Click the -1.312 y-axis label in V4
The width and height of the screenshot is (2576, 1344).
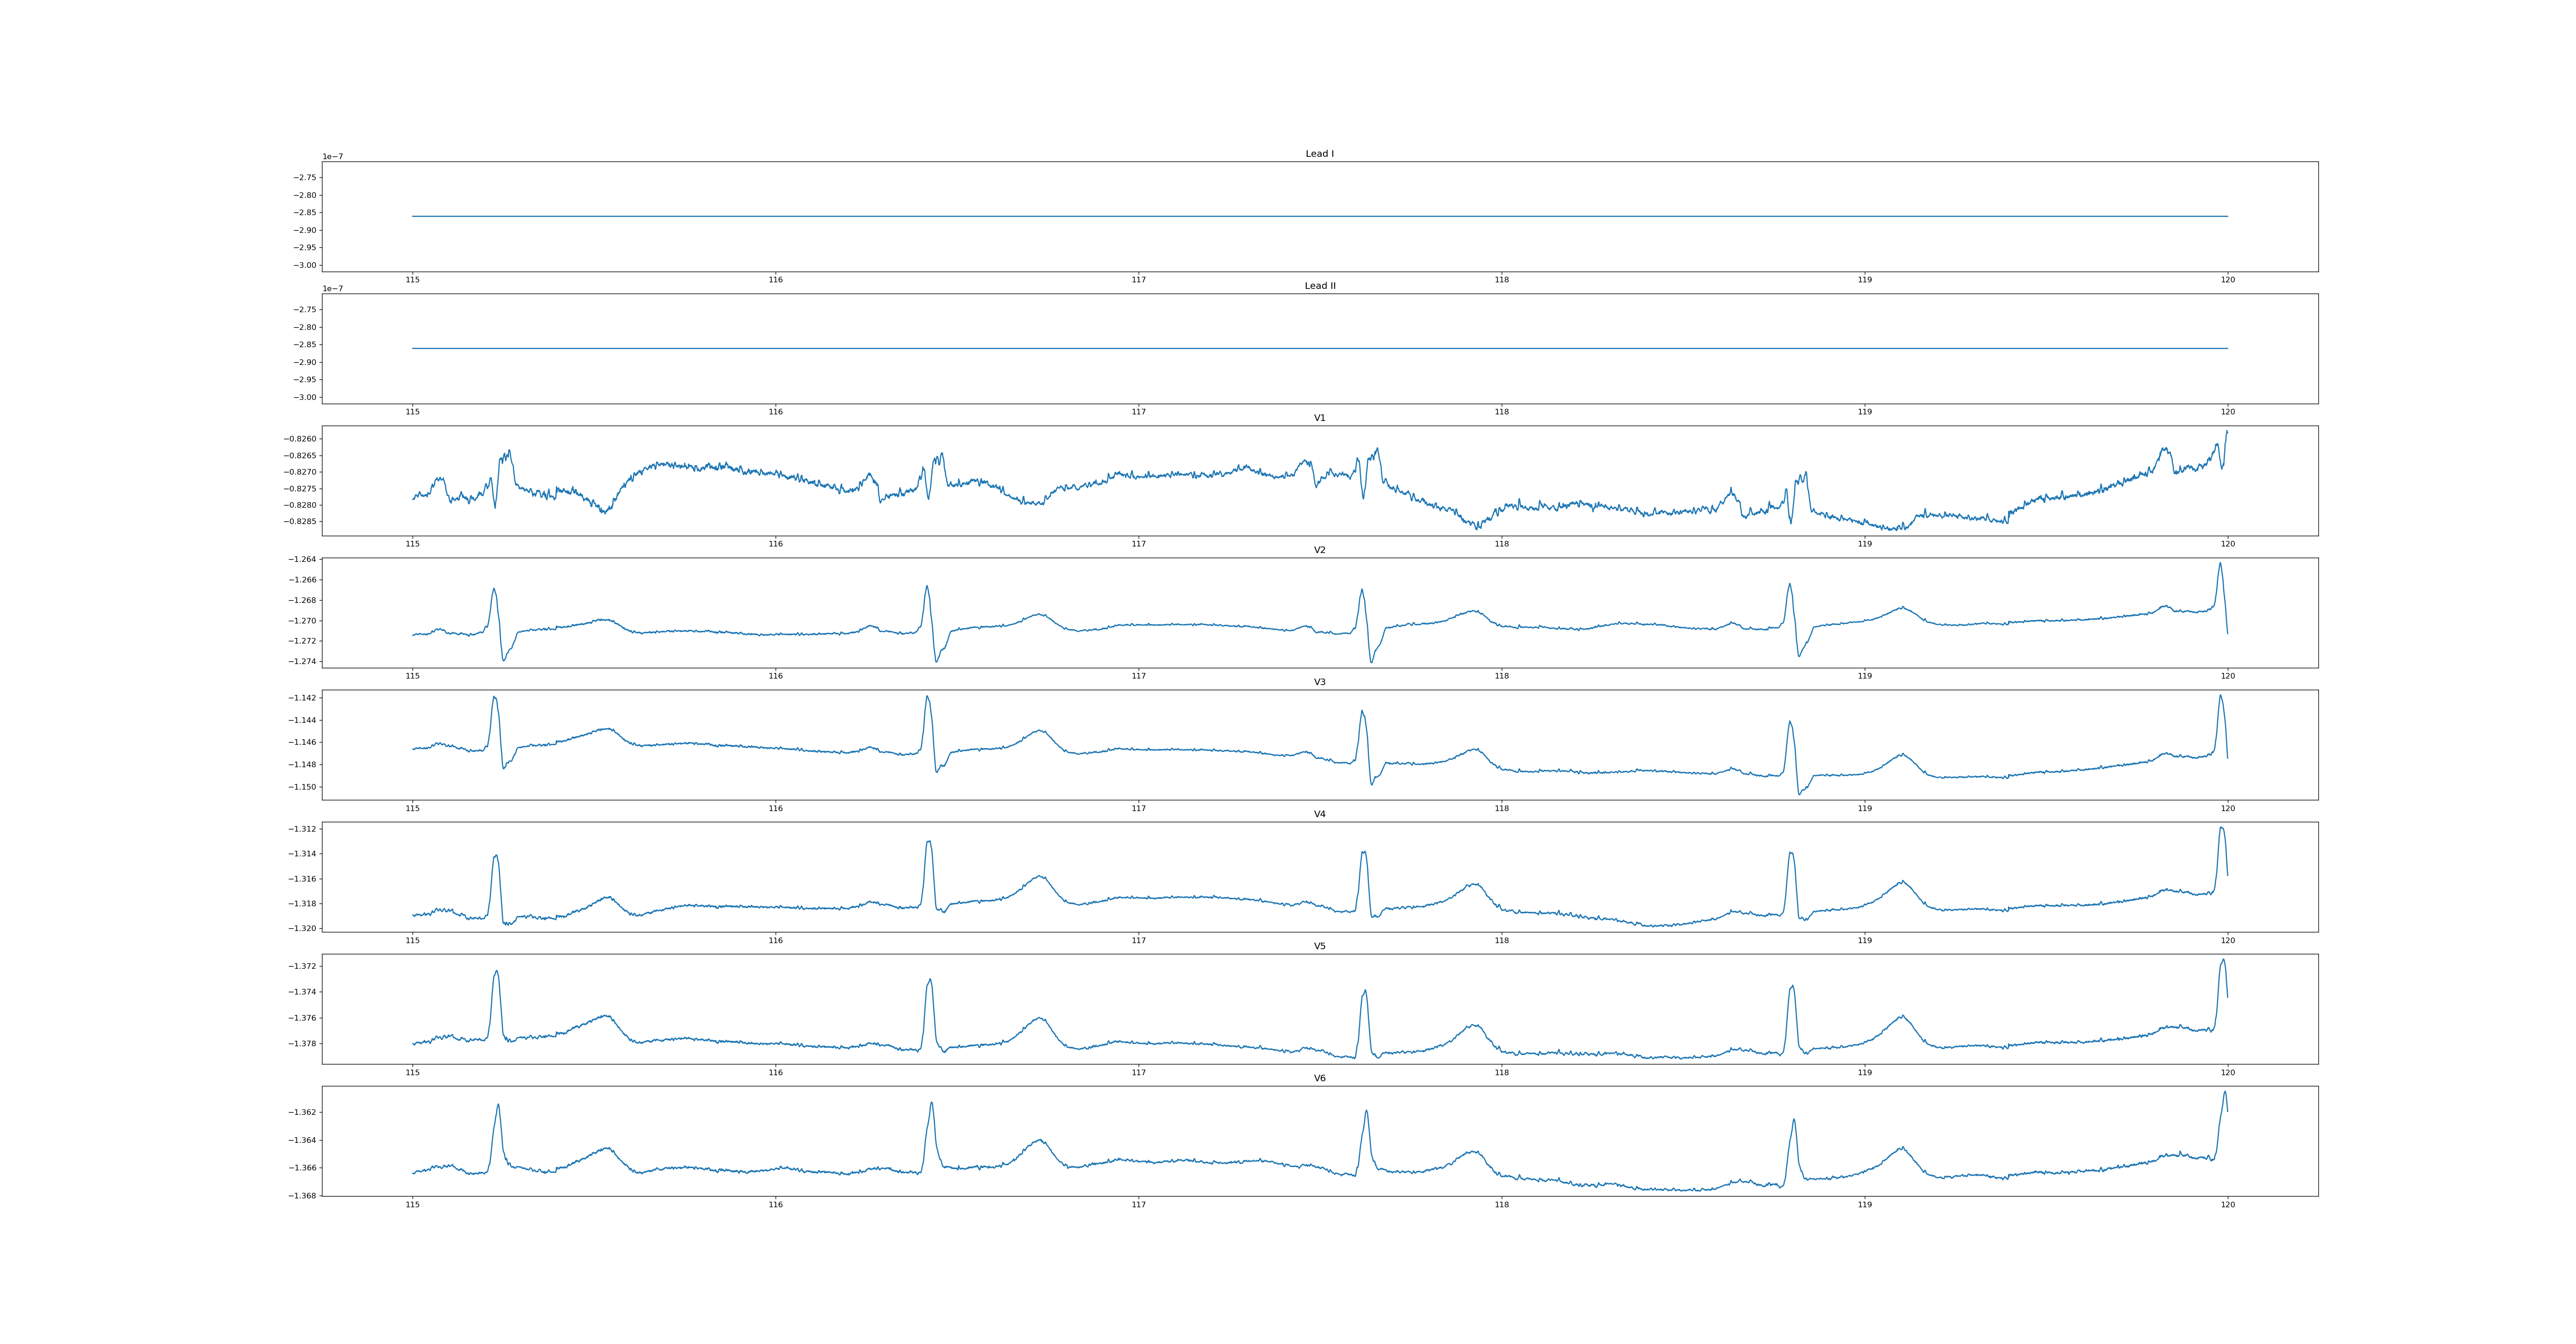coord(303,829)
